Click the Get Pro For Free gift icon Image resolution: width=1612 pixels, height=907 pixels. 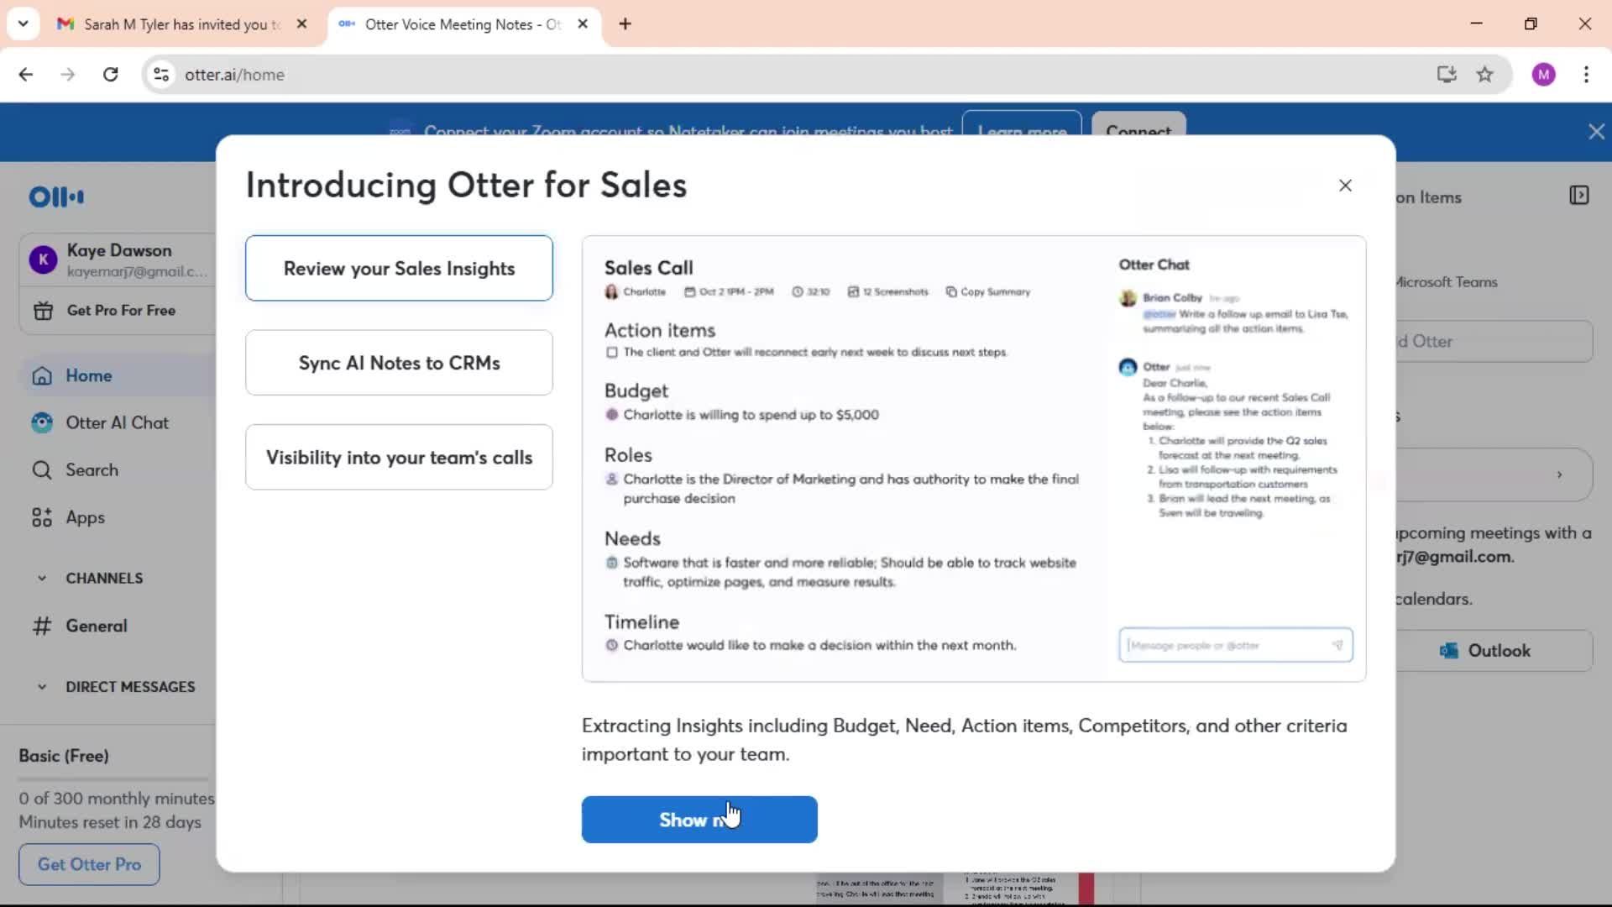43,311
